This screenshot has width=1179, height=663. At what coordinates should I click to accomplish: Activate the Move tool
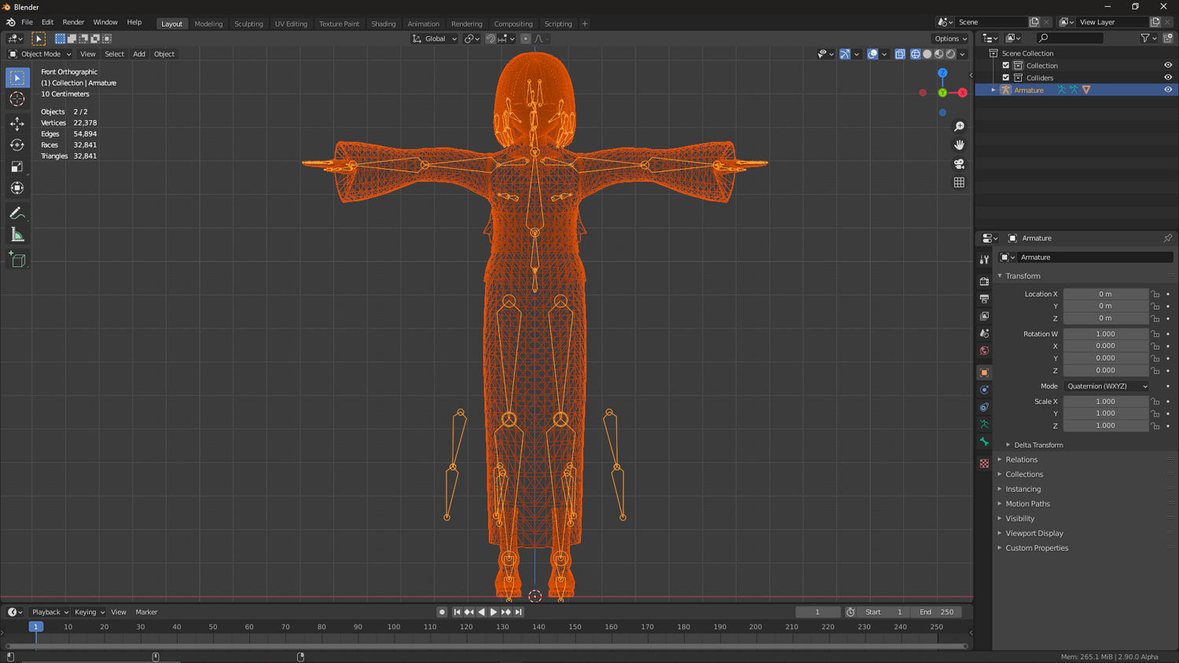point(17,123)
